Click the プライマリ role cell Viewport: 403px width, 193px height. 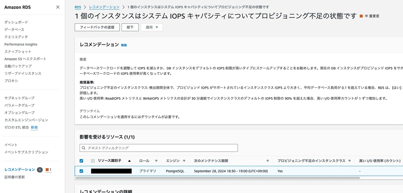coord(148,171)
